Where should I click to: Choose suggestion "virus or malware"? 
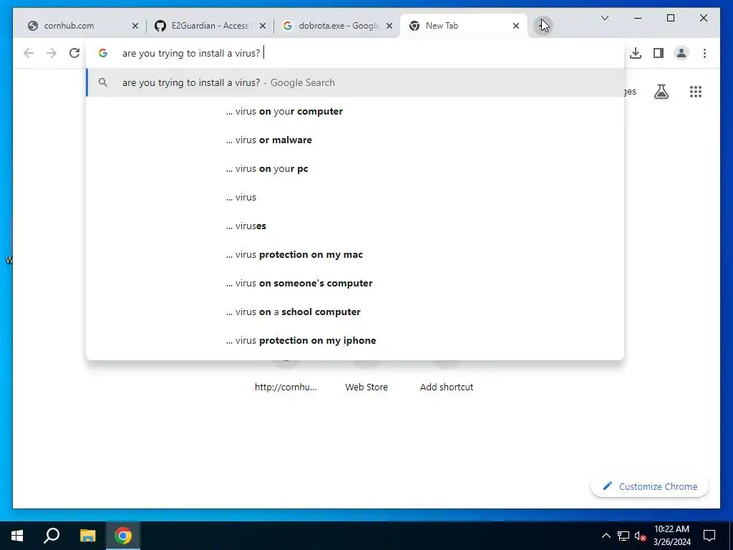point(355,140)
